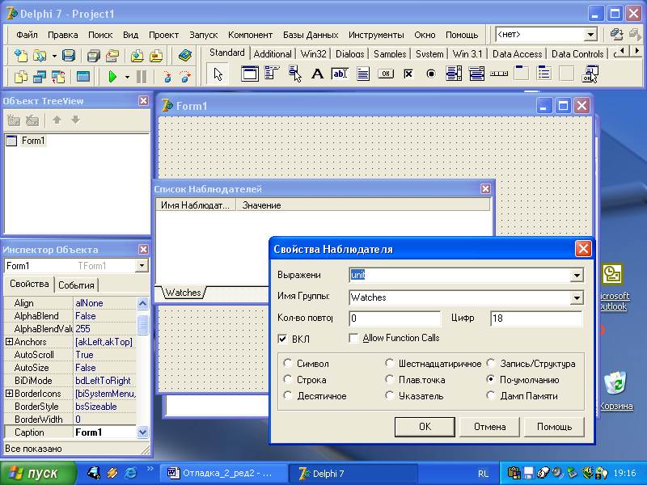Image resolution: width=647 pixels, height=485 pixels.
Task: Open the Файл menu
Action: pyautogui.click(x=27, y=35)
